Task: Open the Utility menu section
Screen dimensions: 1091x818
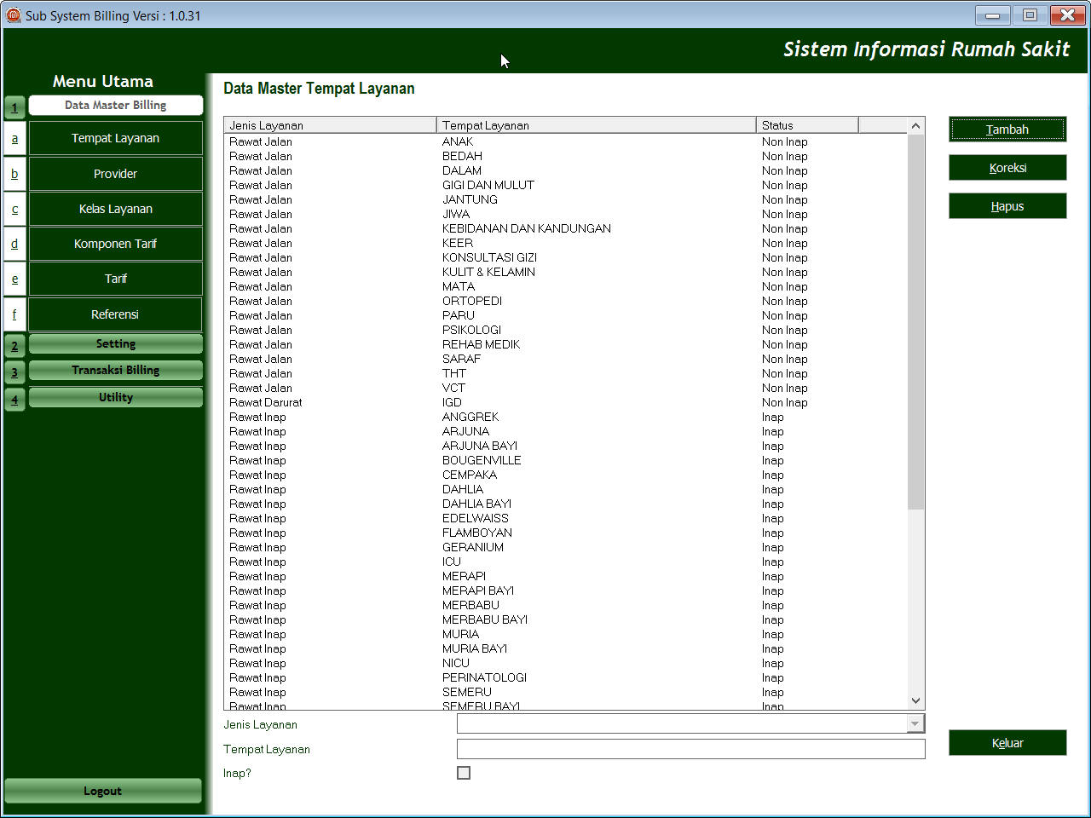Action: click(116, 397)
